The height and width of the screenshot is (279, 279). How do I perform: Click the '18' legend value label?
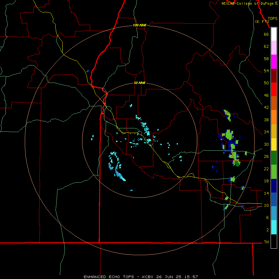click(x=266, y=181)
